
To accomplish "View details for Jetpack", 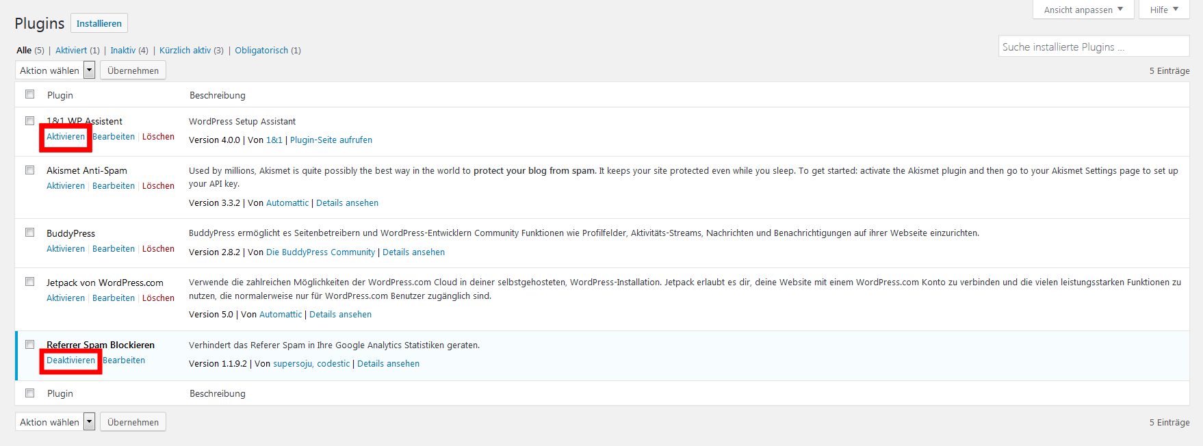I will tap(340, 315).
